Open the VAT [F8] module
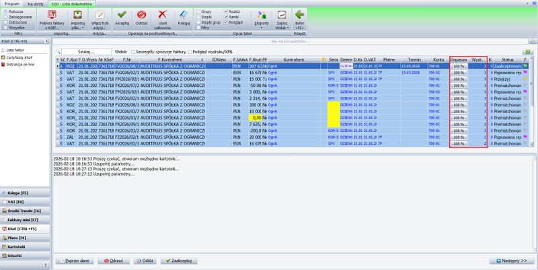This screenshot has height=270, width=538. [25, 202]
